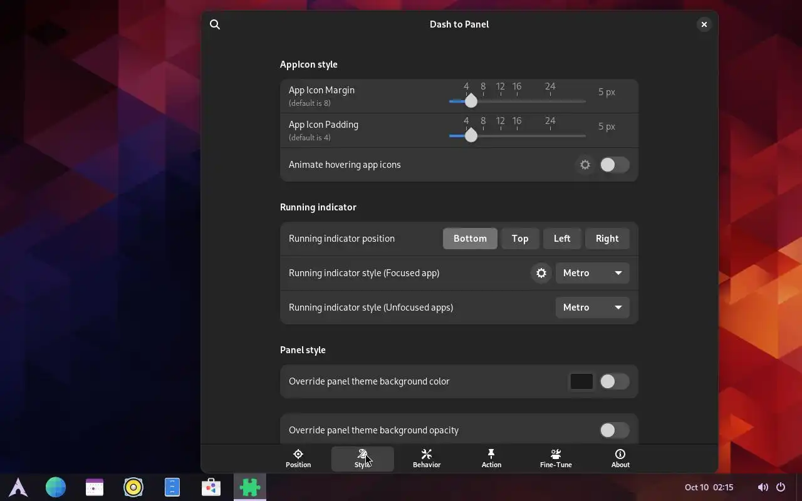Toggle Animate hovering app icons switch

pyautogui.click(x=614, y=165)
